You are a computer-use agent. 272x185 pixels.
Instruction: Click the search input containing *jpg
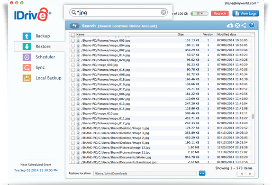pos(118,12)
